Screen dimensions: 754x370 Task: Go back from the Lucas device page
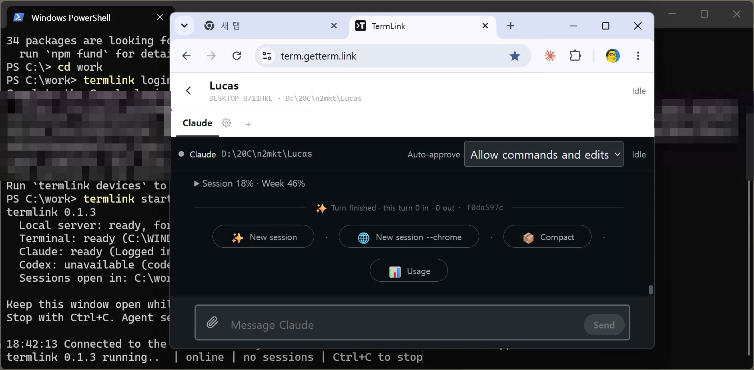click(x=188, y=91)
